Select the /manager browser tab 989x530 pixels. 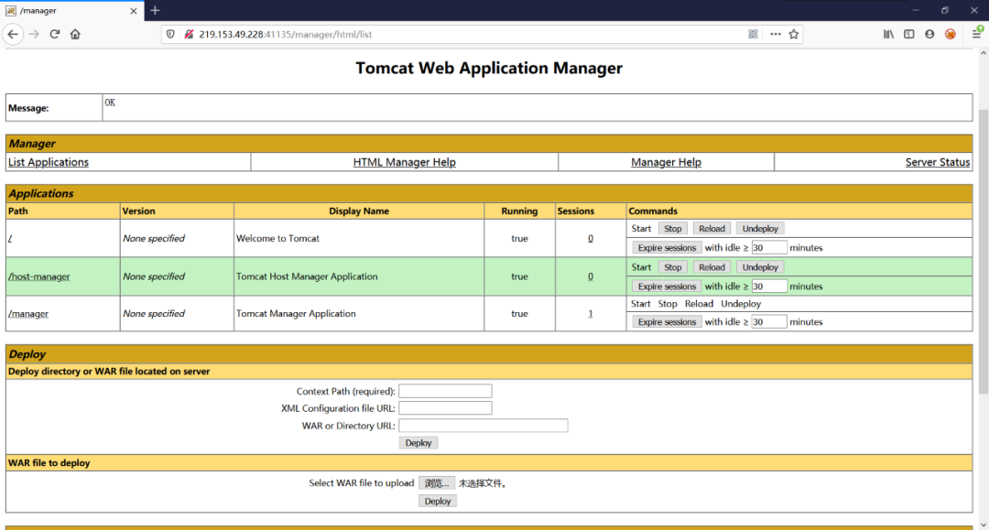[x=71, y=11]
